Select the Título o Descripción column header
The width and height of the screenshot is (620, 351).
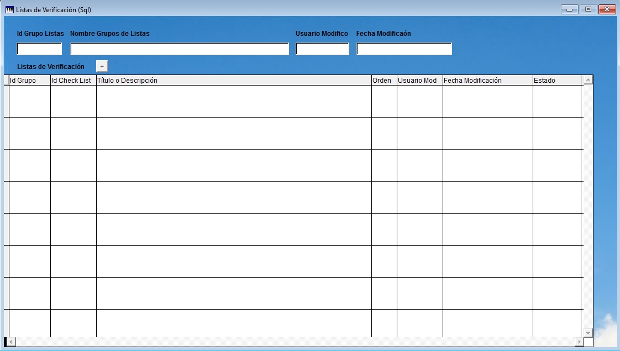(x=234, y=80)
